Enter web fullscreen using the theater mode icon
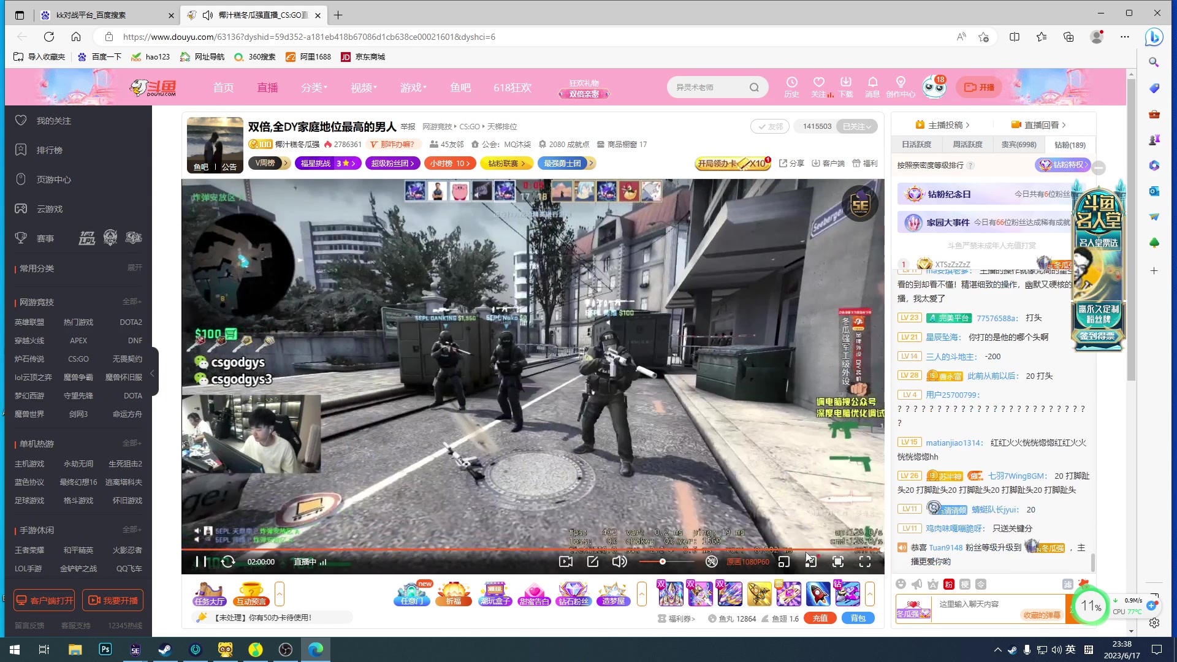1177x662 pixels. pyautogui.click(x=838, y=561)
